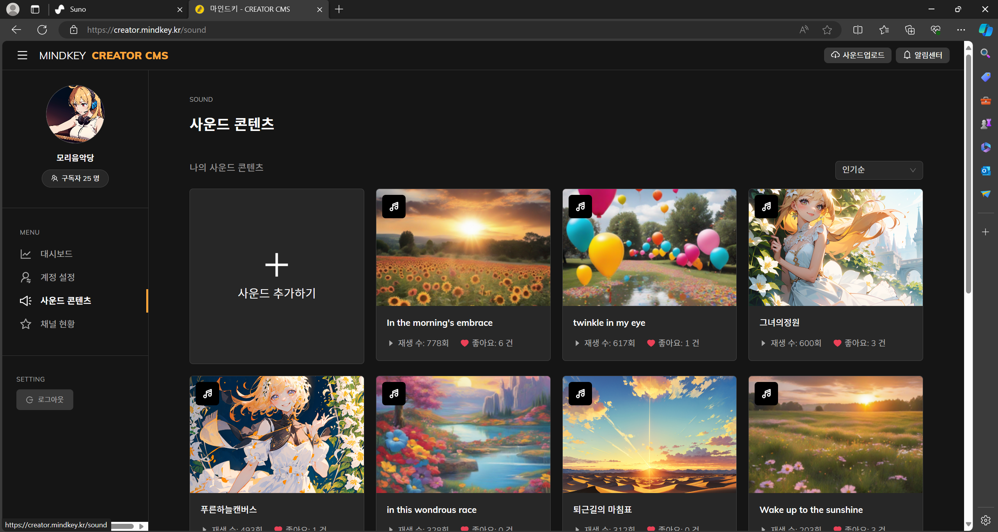
Task: Click the heart icon on In the morning's embrace
Action: [x=464, y=343]
